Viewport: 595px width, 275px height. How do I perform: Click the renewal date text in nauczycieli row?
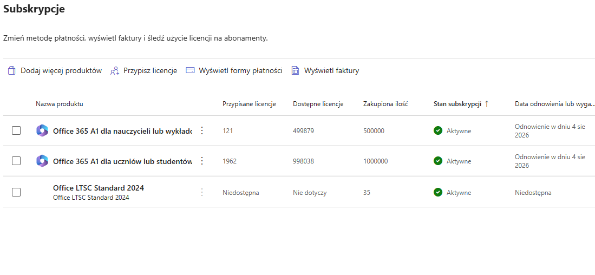[x=550, y=130]
